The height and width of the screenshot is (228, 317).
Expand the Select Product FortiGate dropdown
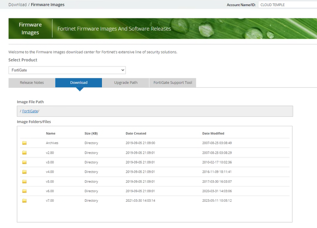(x=67, y=70)
